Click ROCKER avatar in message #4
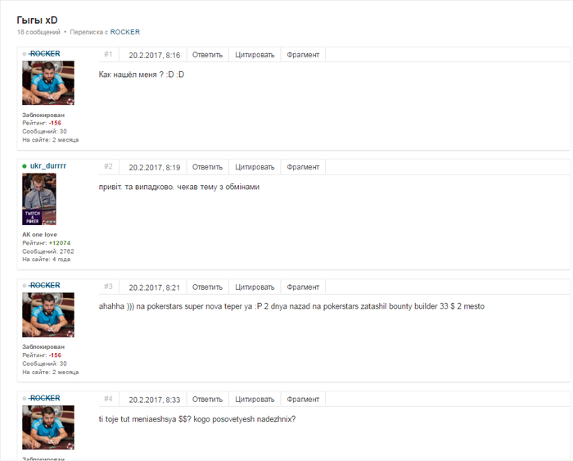This screenshot has width=573, height=461. tap(48, 427)
